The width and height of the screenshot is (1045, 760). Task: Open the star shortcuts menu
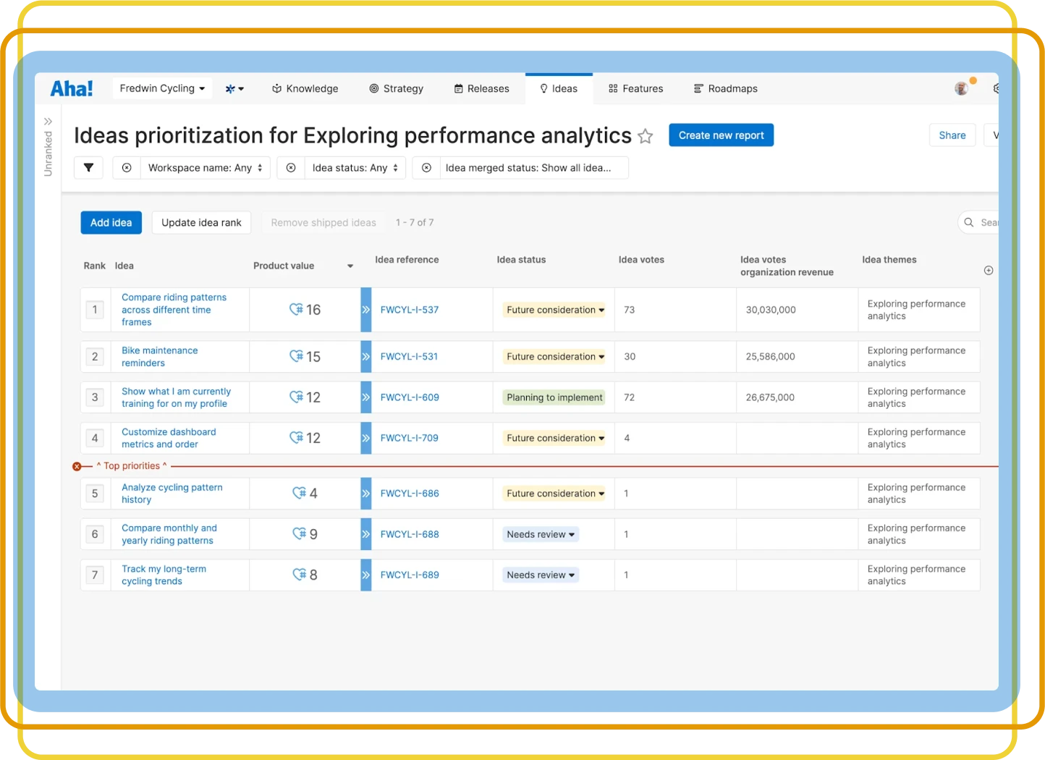point(234,89)
